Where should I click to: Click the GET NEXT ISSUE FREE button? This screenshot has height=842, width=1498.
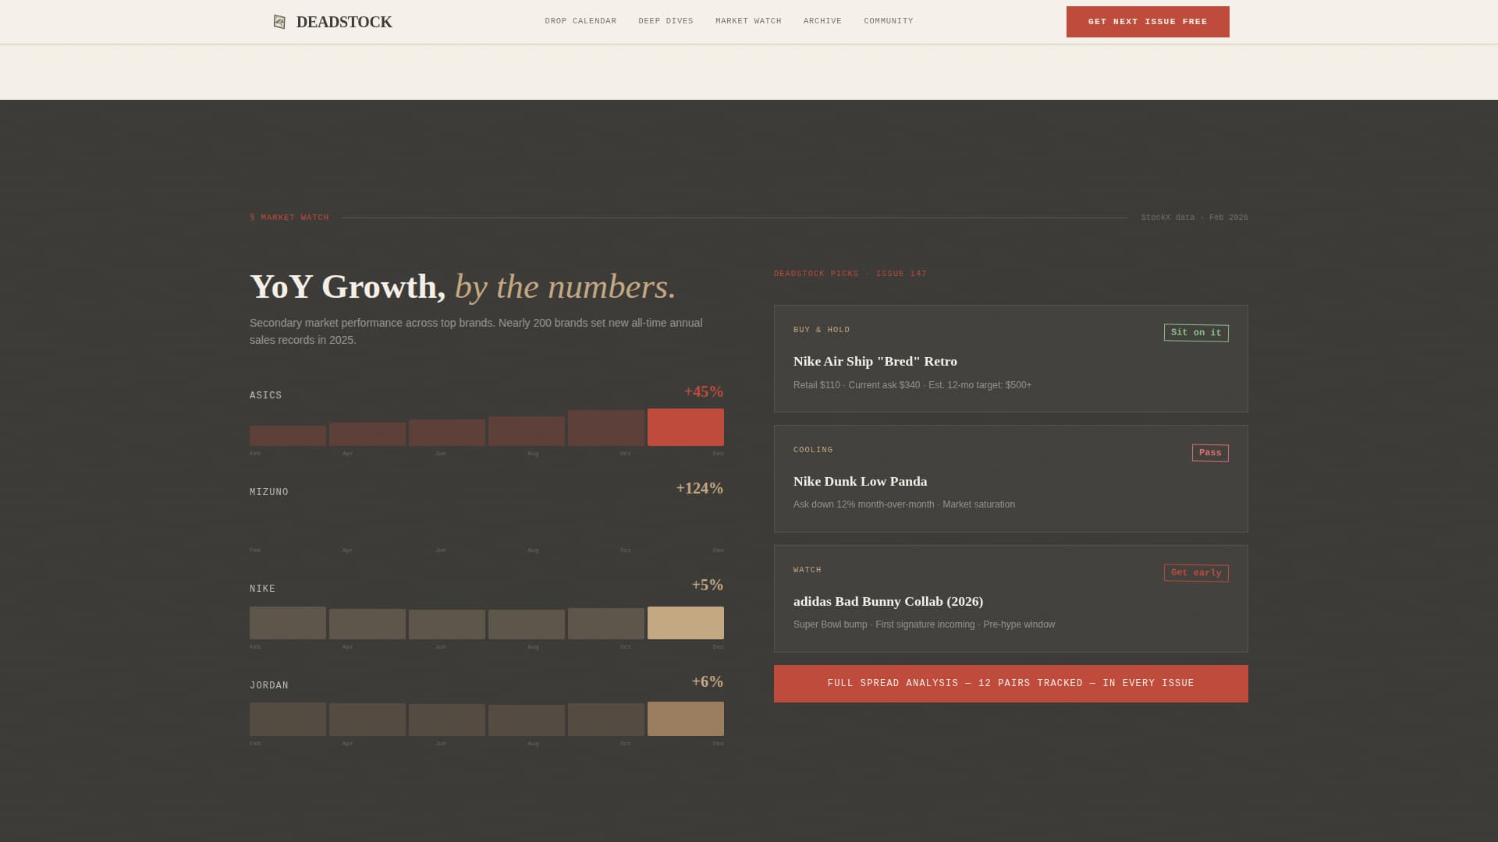[1147, 22]
